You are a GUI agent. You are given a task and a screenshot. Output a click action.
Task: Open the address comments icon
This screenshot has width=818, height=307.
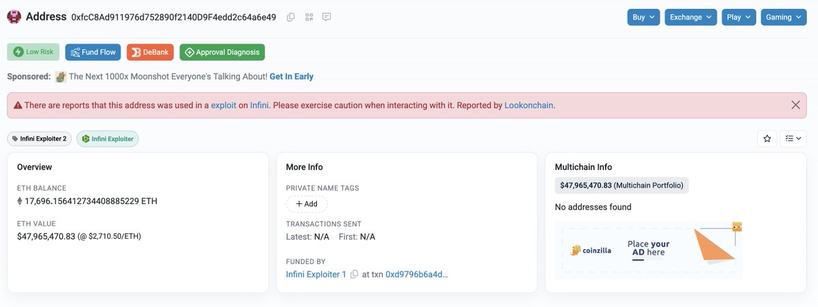[x=327, y=17]
